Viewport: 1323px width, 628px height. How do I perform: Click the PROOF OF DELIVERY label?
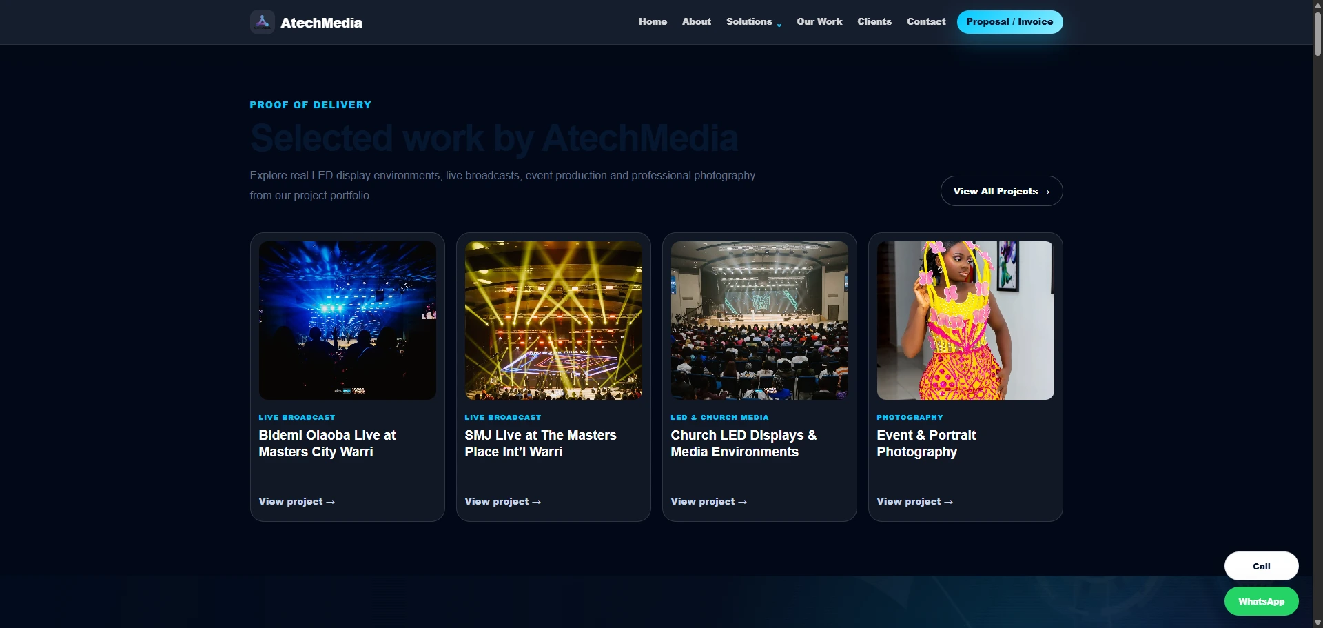[311, 105]
